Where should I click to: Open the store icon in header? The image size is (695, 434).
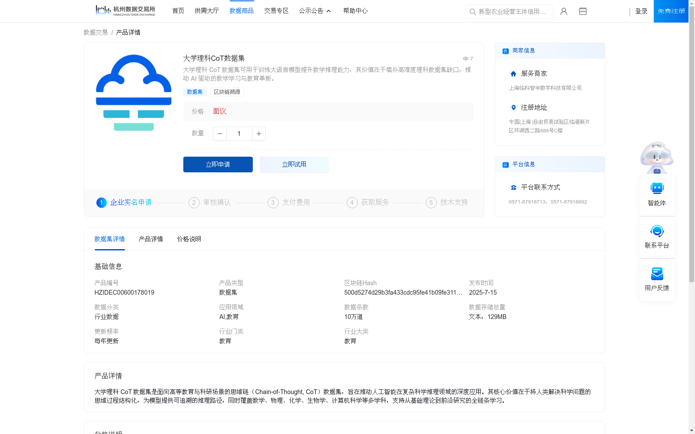click(583, 11)
